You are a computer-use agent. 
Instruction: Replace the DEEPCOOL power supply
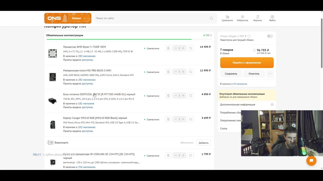point(191,96)
